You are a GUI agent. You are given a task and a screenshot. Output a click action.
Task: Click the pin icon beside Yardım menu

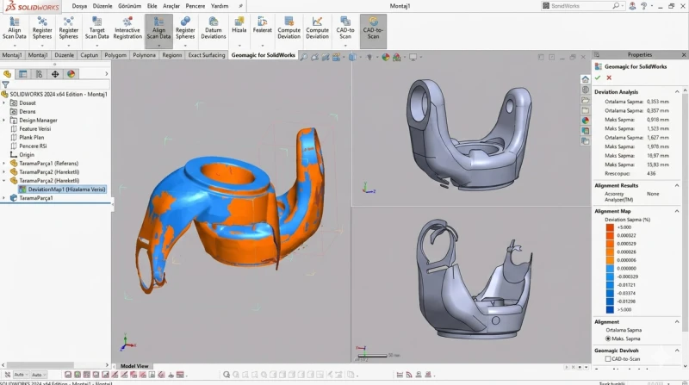pos(241,6)
